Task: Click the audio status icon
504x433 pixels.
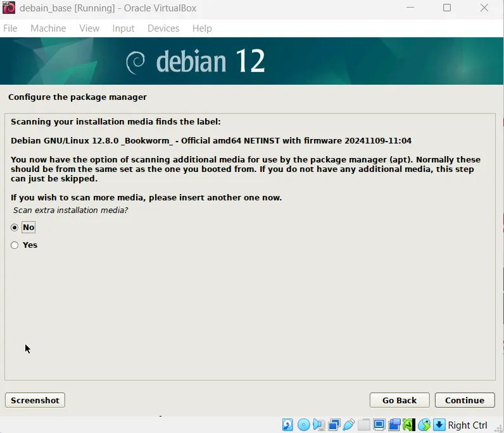Action: [319, 425]
